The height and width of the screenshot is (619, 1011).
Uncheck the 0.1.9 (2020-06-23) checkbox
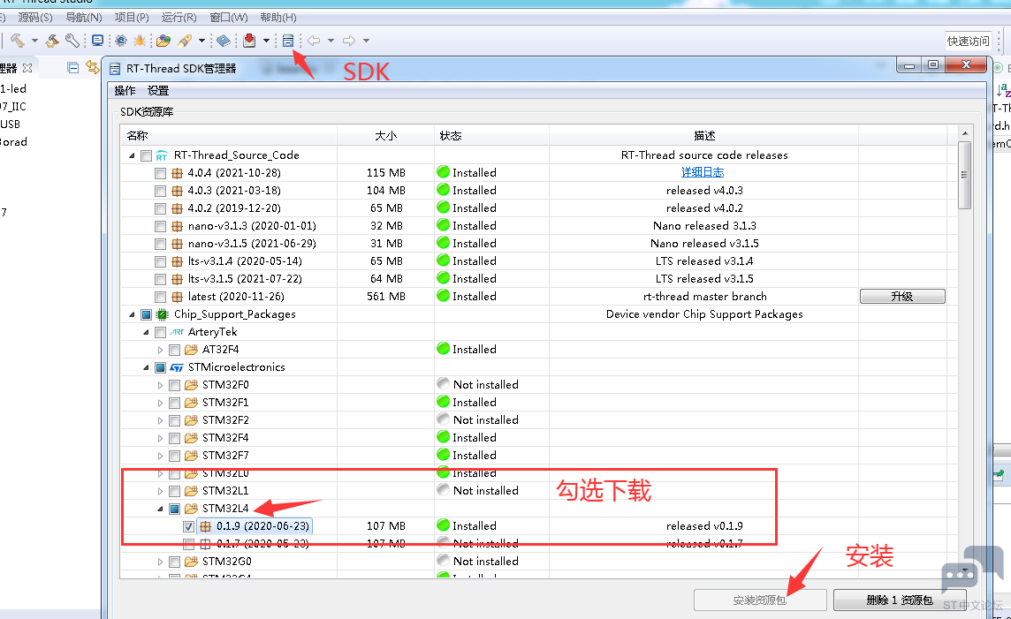pos(188,527)
